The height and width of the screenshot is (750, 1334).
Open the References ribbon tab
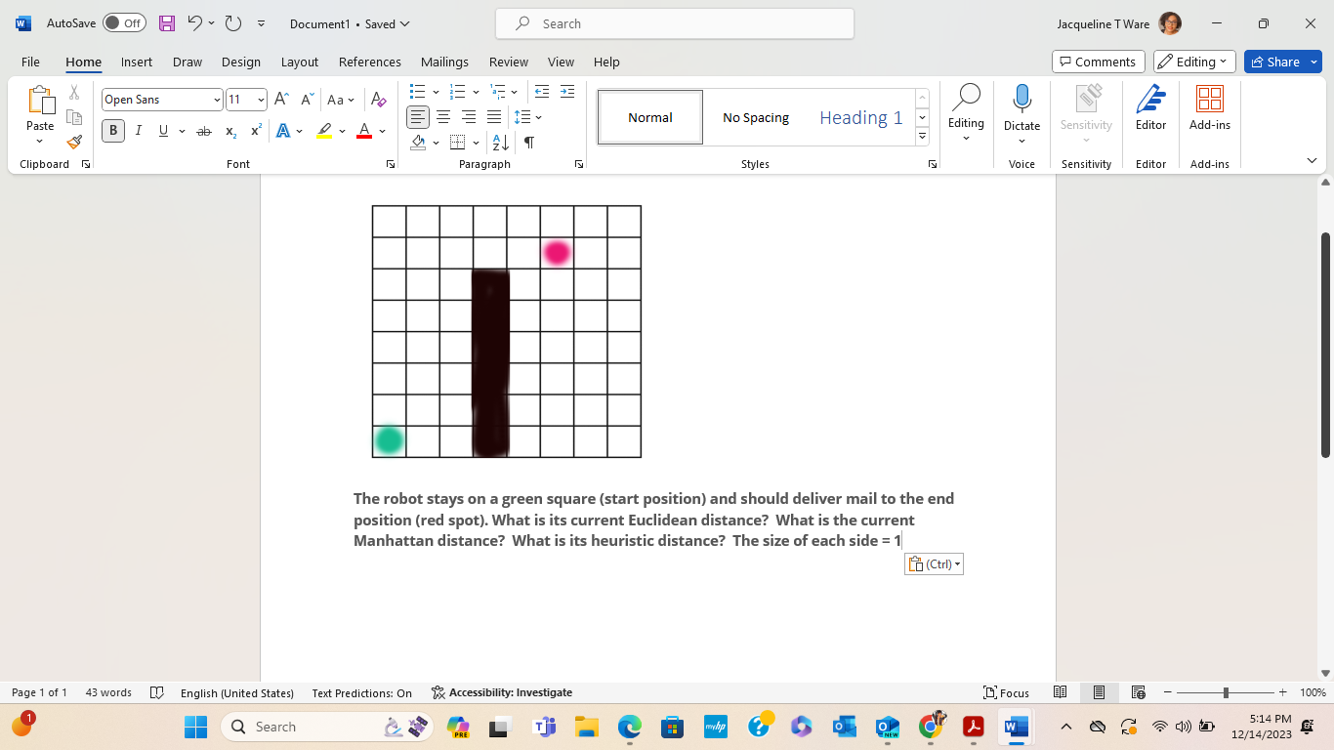tap(369, 62)
